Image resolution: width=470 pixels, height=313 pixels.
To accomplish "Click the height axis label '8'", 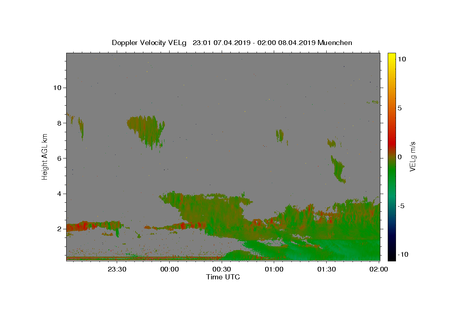I will click(59, 123).
